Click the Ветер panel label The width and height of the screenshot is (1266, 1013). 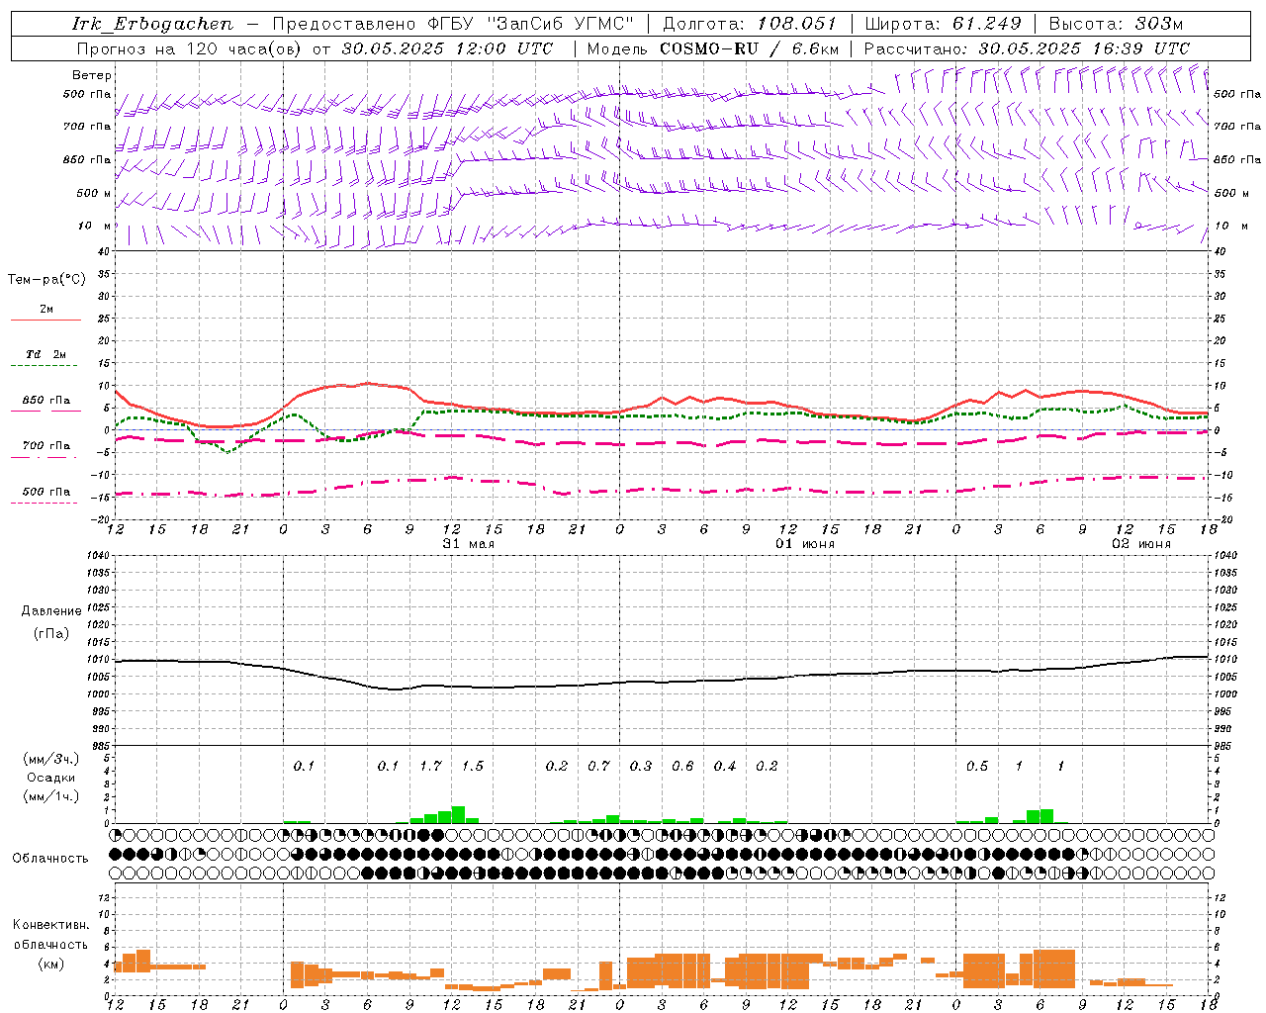(x=91, y=75)
